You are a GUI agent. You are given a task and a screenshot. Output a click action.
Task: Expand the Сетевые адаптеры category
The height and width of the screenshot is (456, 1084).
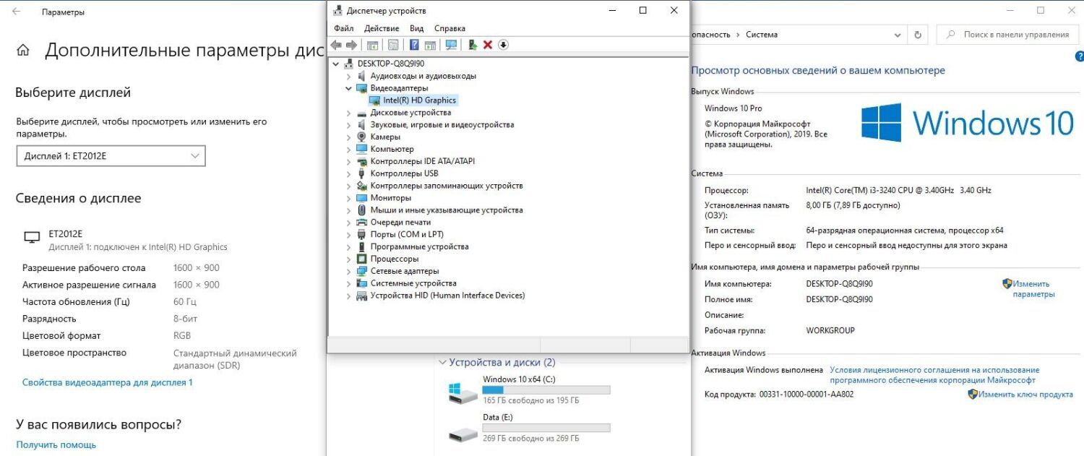(x=349, y=271)
